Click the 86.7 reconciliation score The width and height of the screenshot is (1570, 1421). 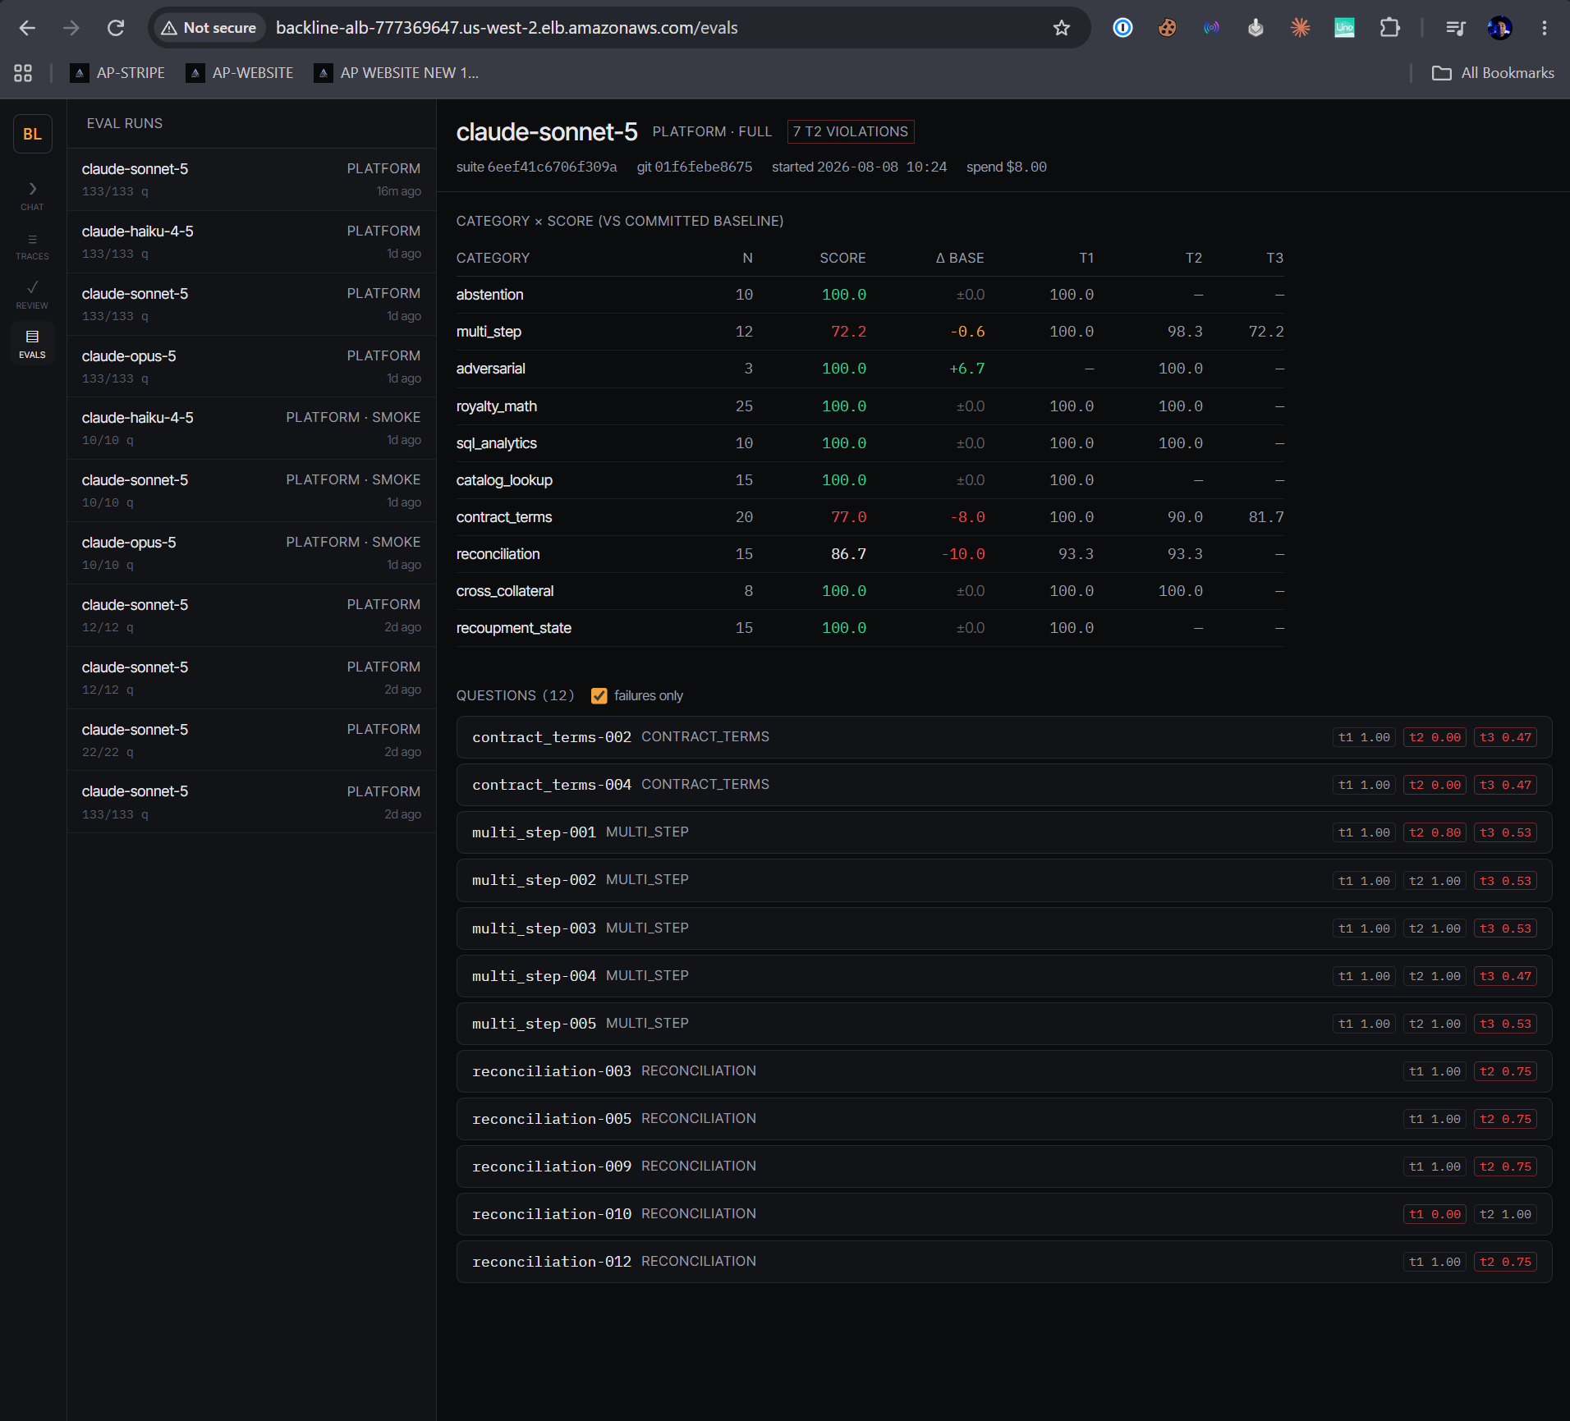coord(848,554)
